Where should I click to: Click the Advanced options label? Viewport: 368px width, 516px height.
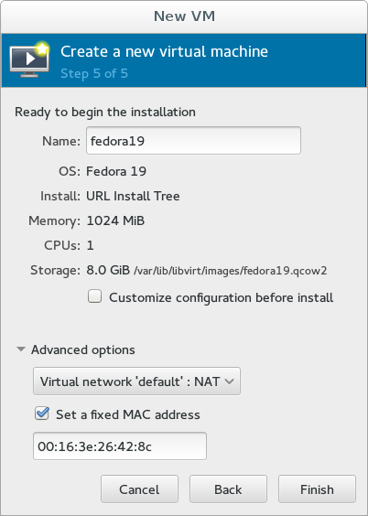tap(83, 349)
